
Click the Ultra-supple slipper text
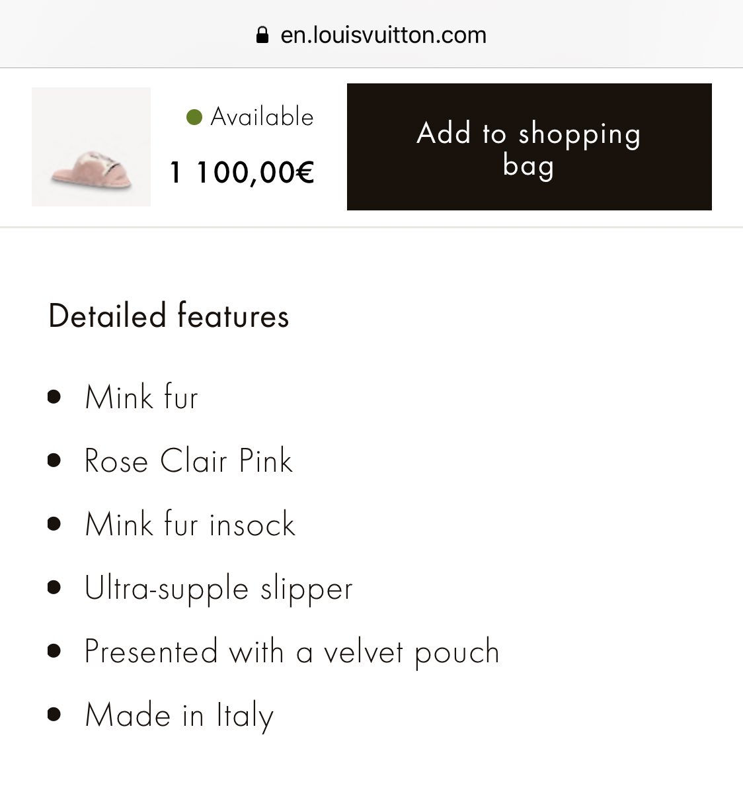[219, 588]
